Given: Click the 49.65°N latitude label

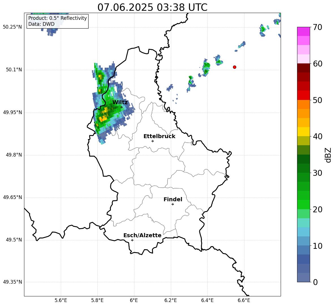Looking at the screenshot, I should click(x=12, y=197).
